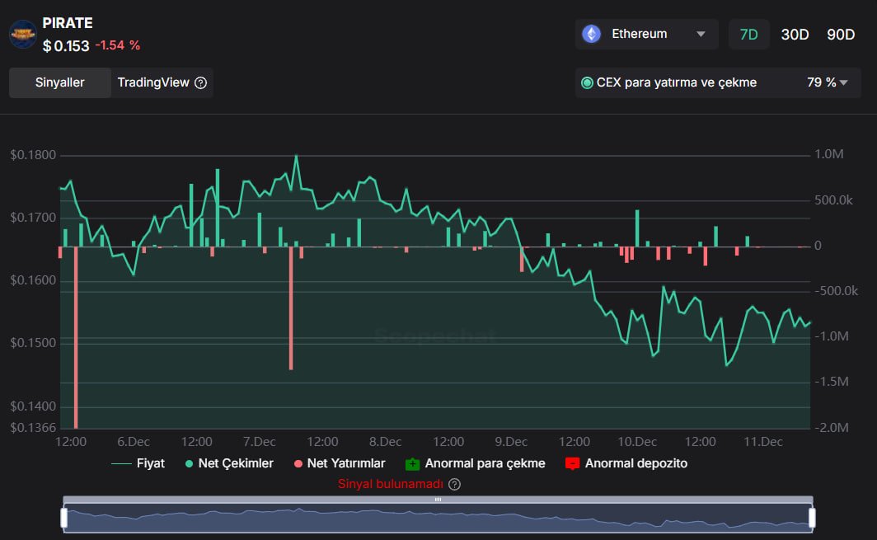
Task: Click the 8.Dec x-axis label
Action: [386, 442]
